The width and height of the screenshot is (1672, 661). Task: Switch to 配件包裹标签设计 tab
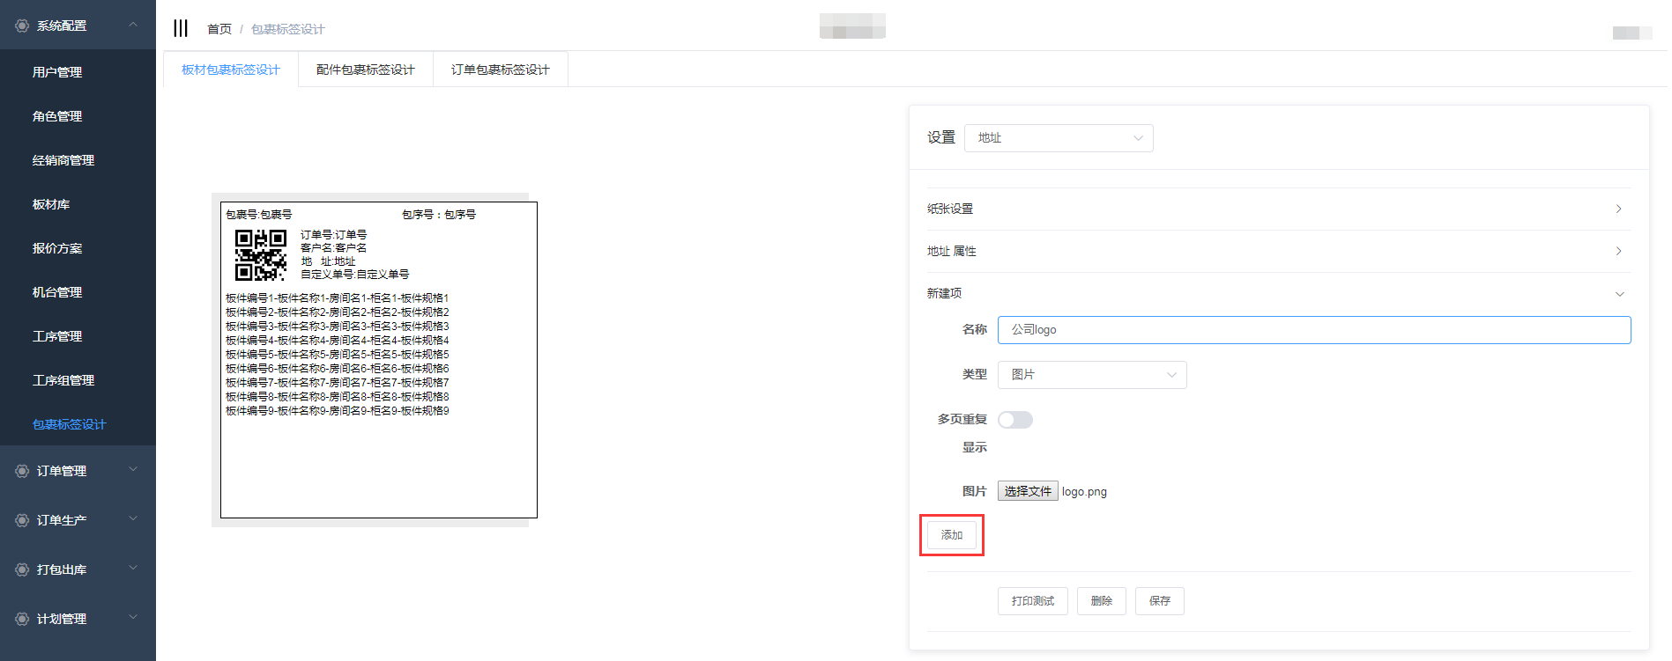point(365,70)
